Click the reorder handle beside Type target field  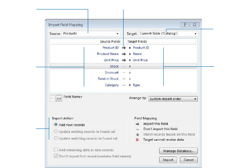130,85
